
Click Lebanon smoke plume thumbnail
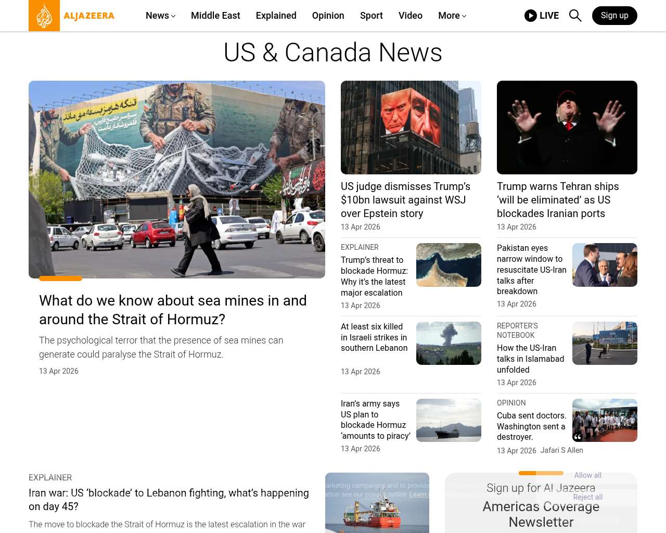(449, 343)
